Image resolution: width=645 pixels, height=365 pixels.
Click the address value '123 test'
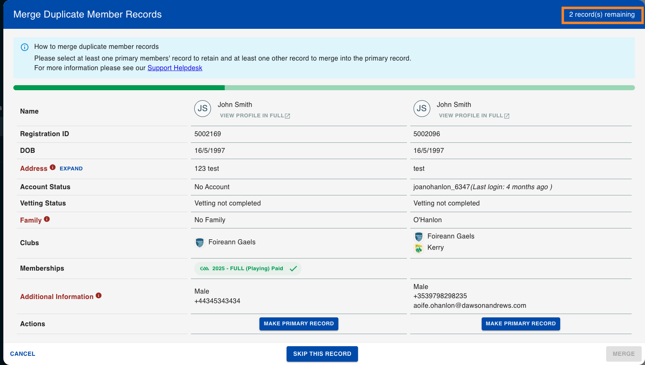pos(207,169)
